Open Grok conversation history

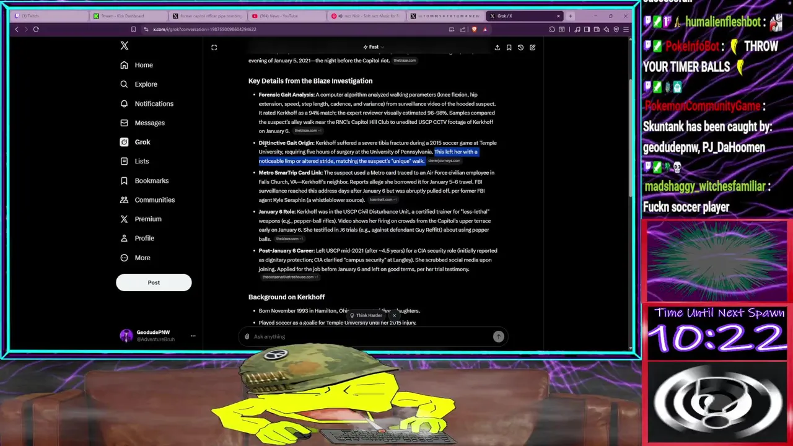pyautogui.click(x=520, y=48)
